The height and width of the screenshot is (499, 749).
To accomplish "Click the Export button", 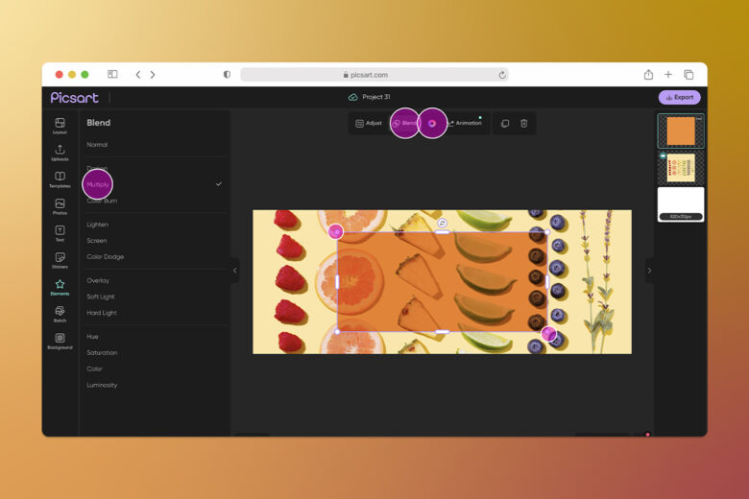I will [679, 98].
